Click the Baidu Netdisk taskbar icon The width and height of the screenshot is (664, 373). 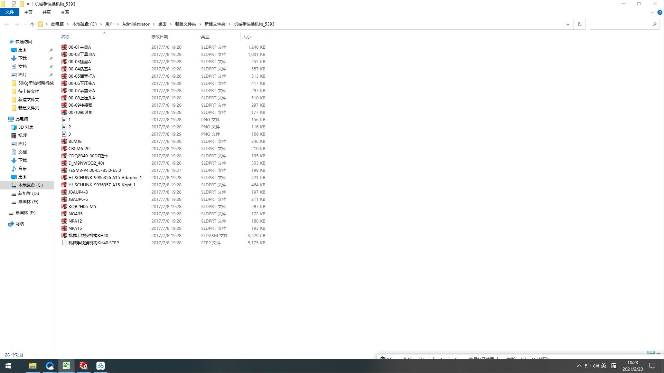click(x=100, y=366)
